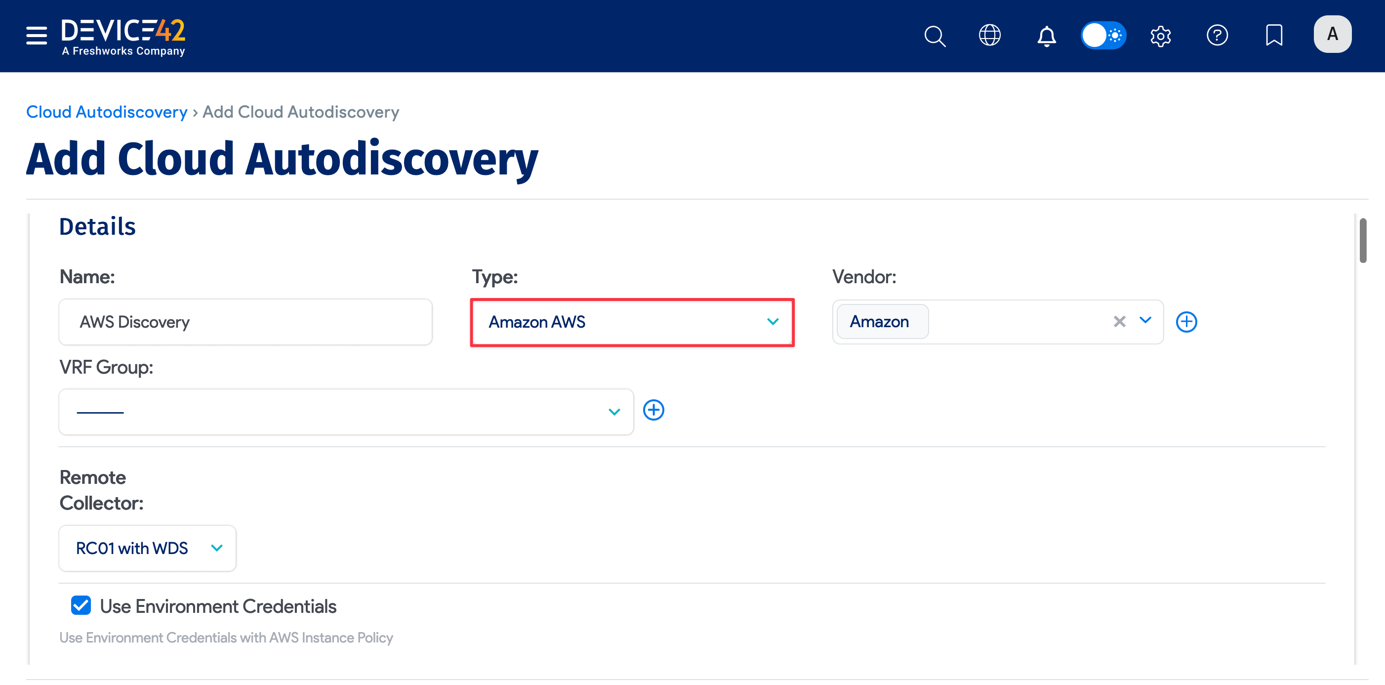Screen dimensions: 1385x685
Task: Click the plus icon next to Vendor
Action: pos(1186,321)
